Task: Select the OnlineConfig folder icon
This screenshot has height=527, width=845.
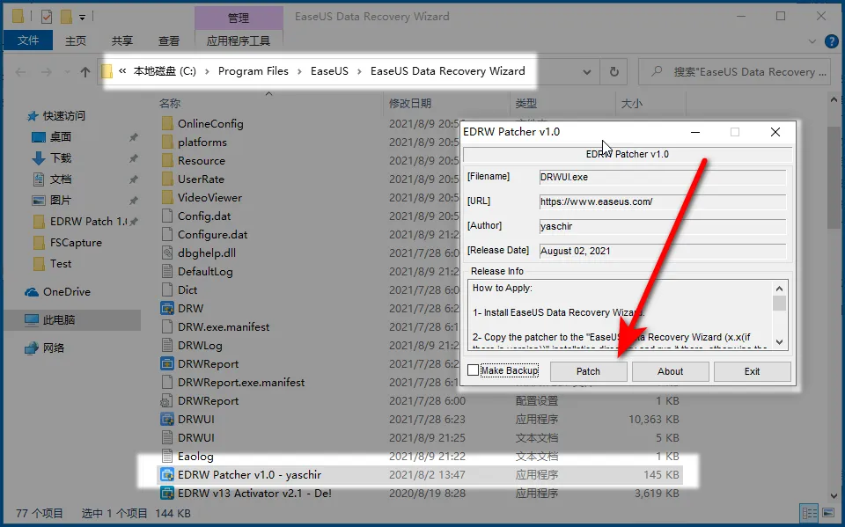Action: 167,123
